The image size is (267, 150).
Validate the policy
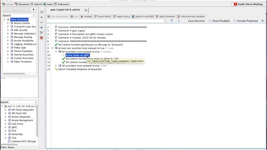coord(86,17)
